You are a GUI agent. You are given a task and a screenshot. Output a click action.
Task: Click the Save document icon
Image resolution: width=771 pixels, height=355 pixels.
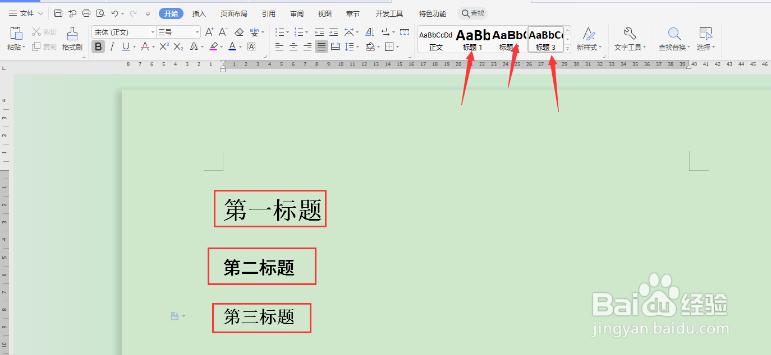coord(58,13)
